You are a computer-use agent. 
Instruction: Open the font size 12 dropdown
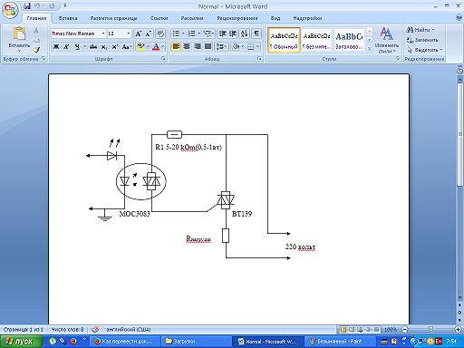tap(129, 34)
